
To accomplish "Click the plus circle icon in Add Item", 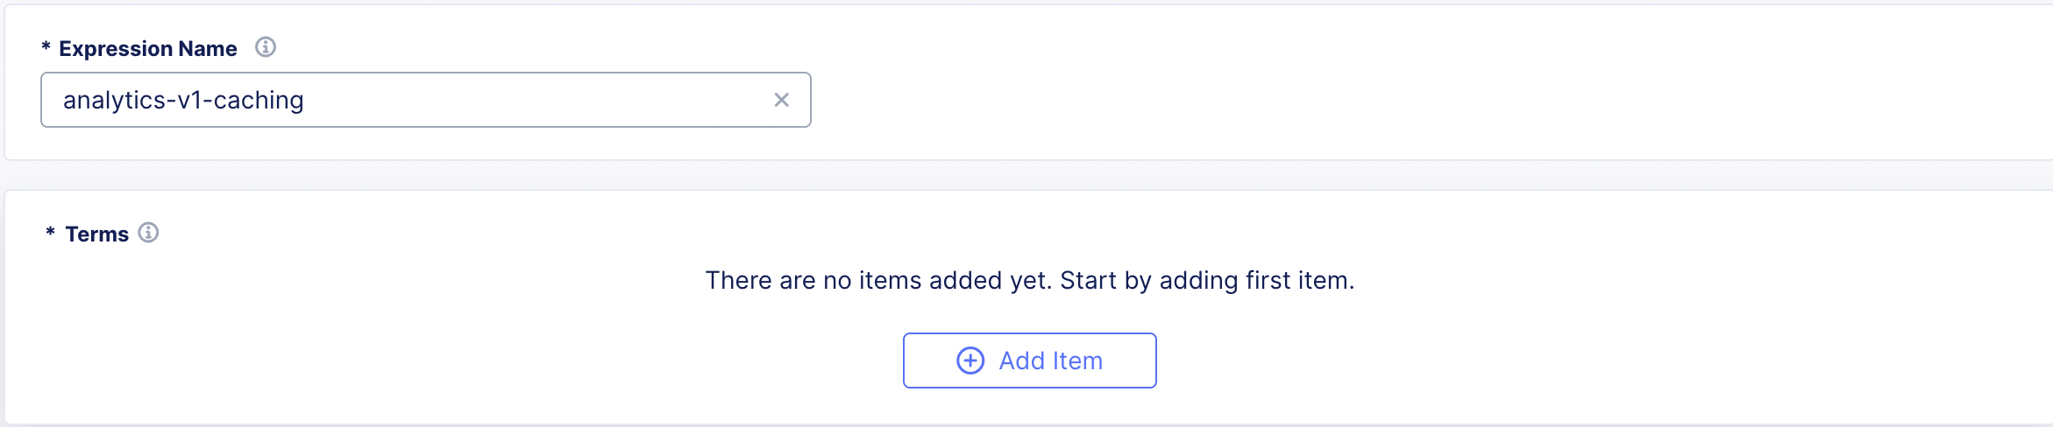I will pos(970,360).
